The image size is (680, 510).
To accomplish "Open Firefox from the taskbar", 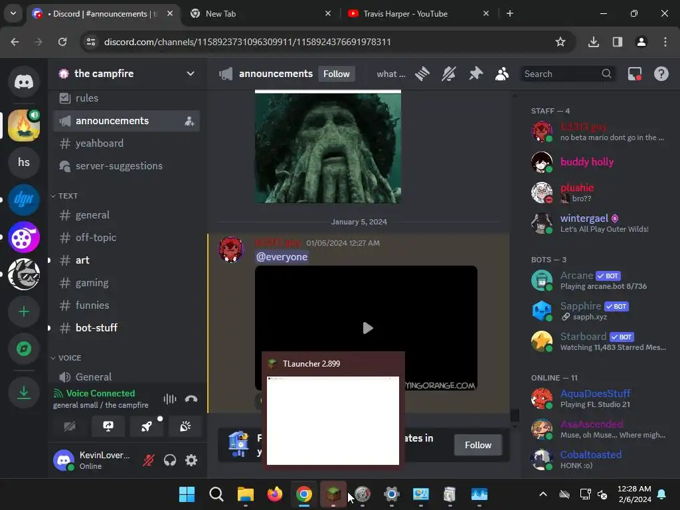I will point(275,494).
